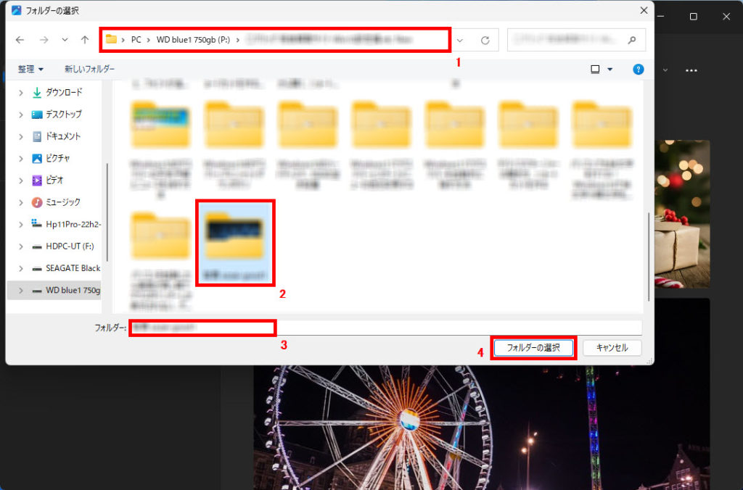Open recent locations dropdown arrow

[x=65, y=40]
